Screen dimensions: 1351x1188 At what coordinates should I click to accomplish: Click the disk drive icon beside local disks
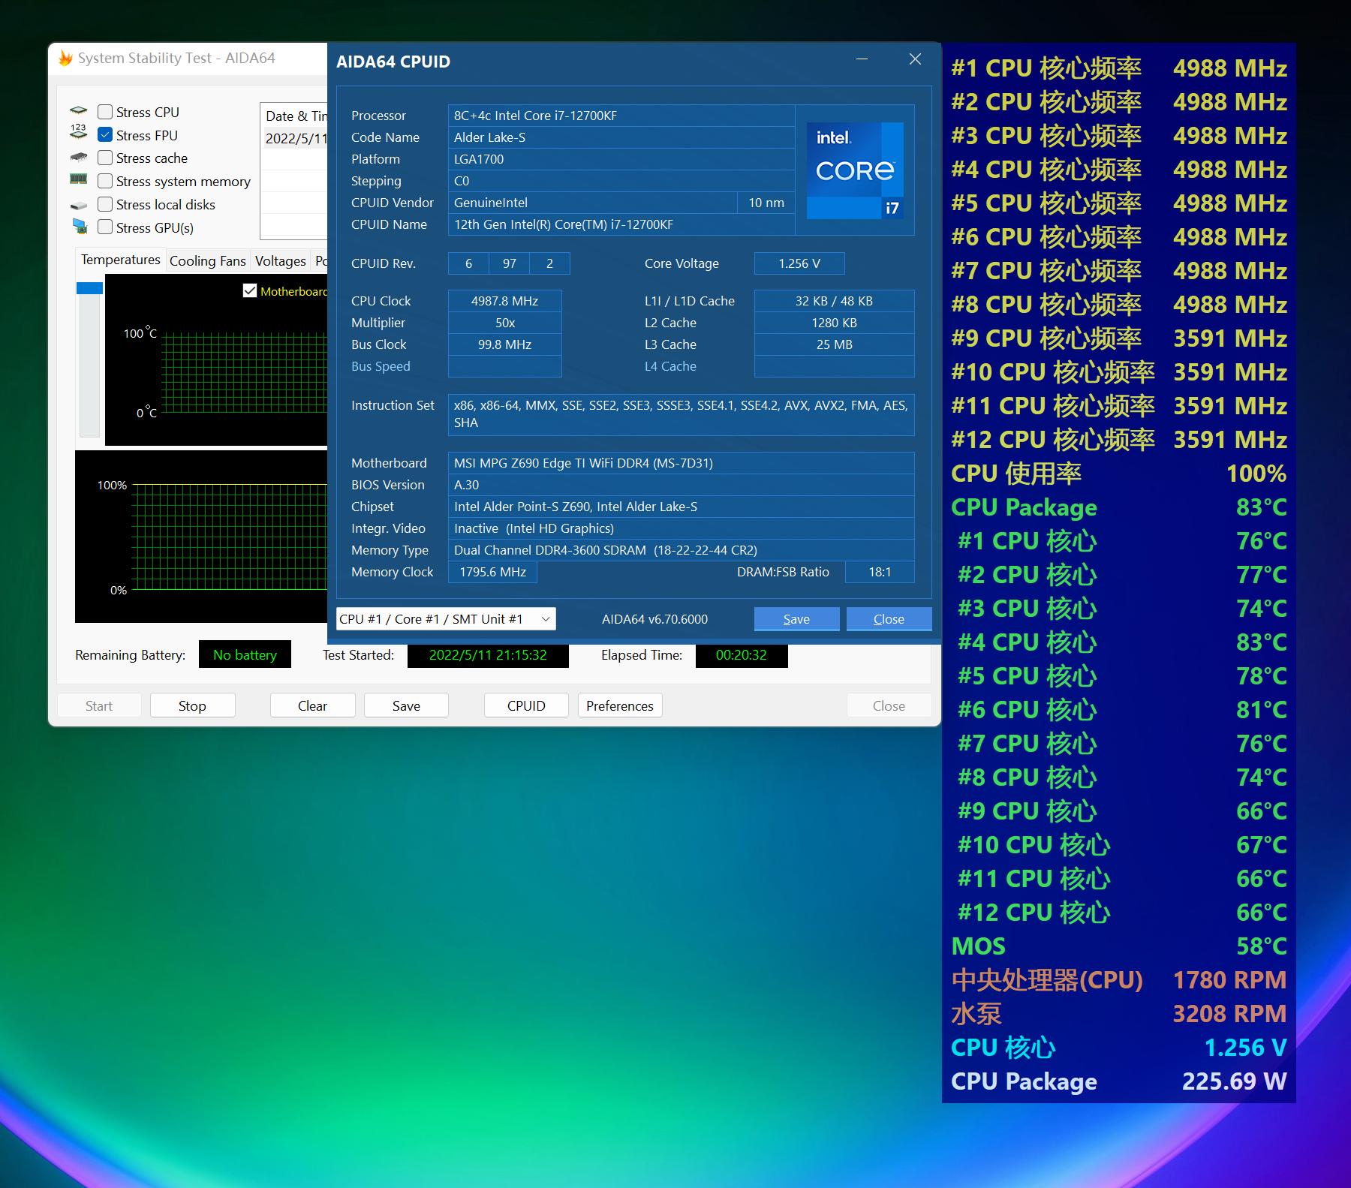(78, 205)
